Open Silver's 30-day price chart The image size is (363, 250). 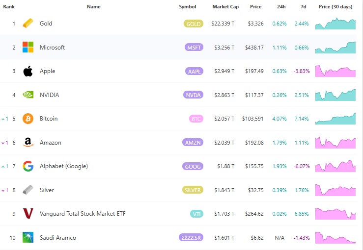tap(335, 190)
